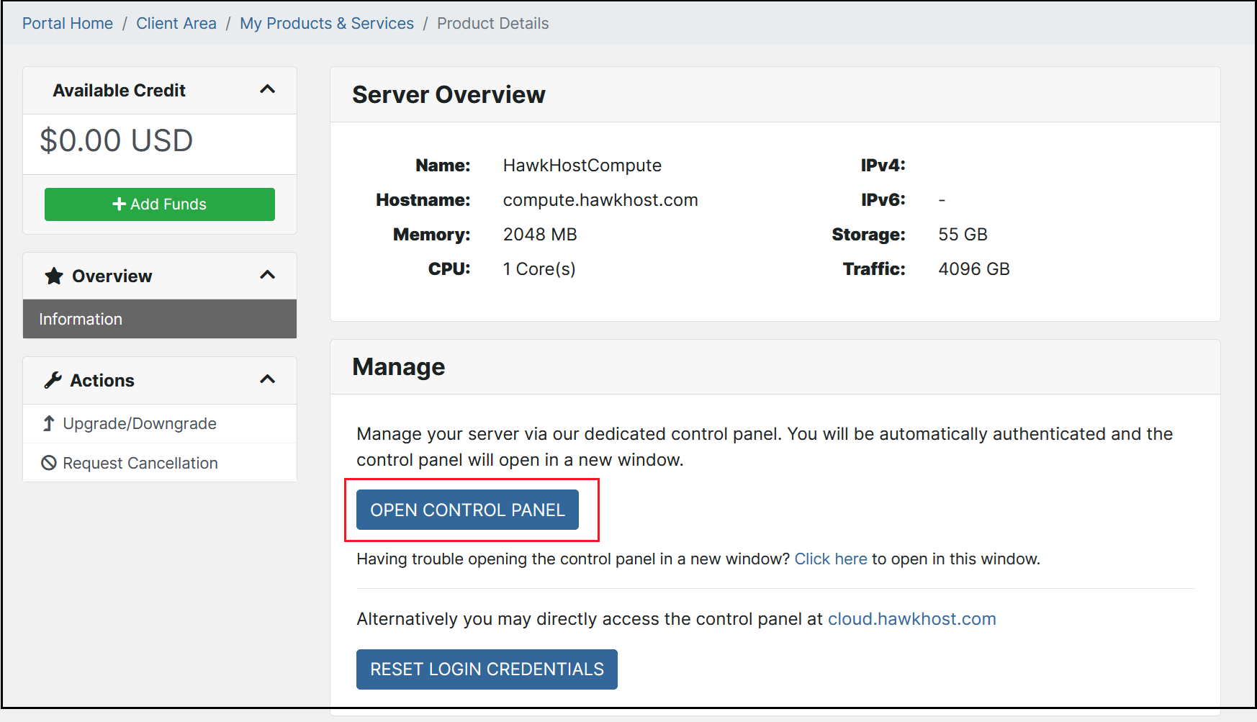
Task: Collapse the Overview sidebar section
Action: [267, 276]
